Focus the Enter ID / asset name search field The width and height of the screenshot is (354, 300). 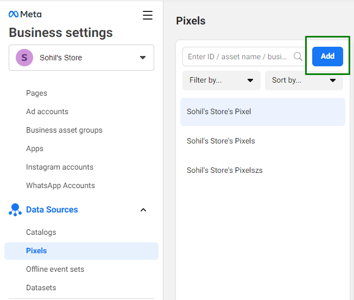point(245,57)
